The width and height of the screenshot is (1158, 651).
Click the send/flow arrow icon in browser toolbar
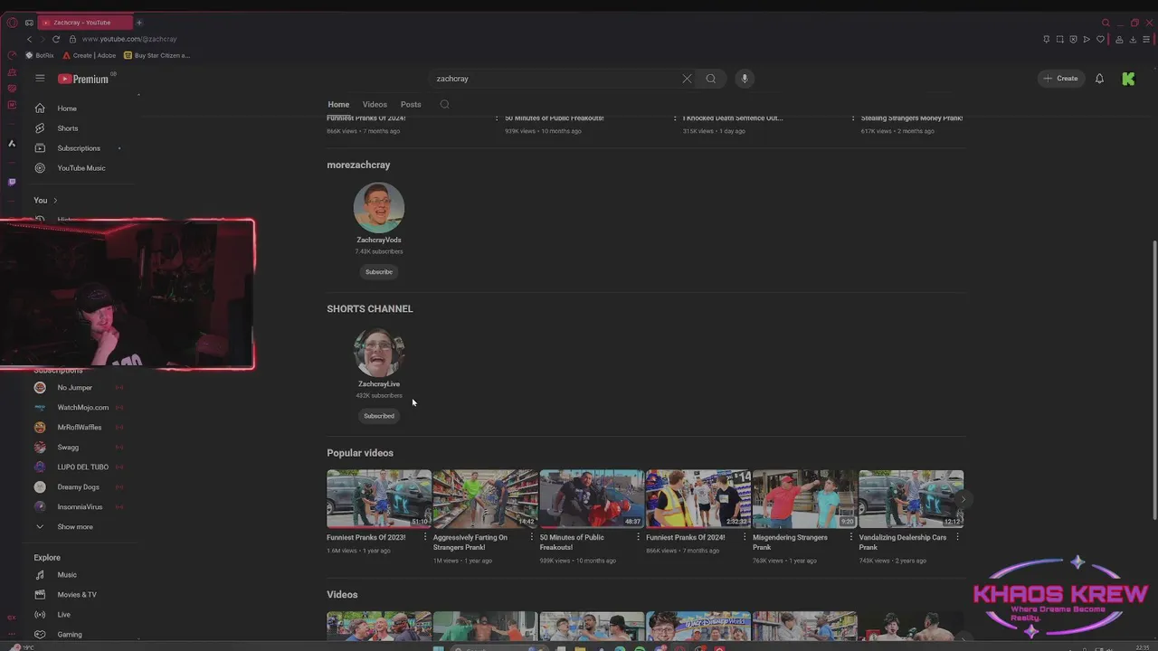click(x=1087, y=39)
